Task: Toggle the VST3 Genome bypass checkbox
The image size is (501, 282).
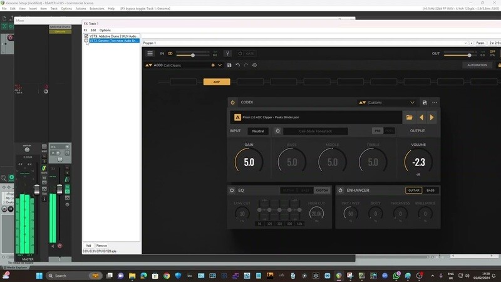Action: pyautogui.click(x=86, y=41)
